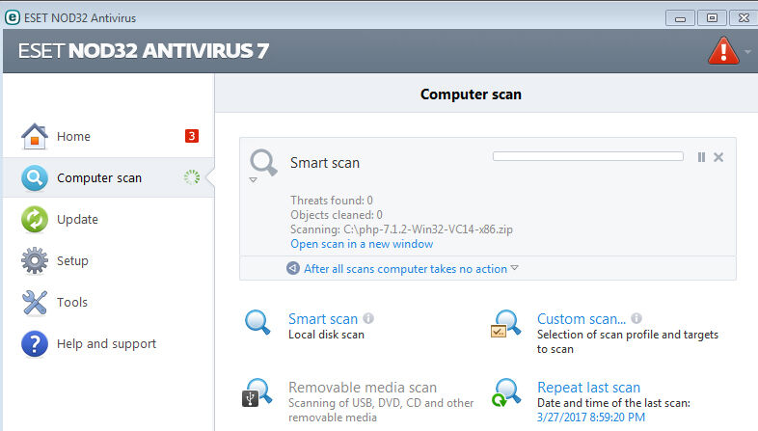Click Repeat last scan link

point(588,388)
